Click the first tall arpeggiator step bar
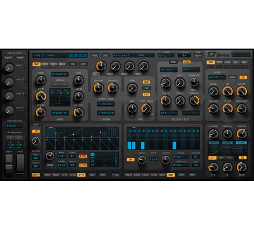This screenshot has width=254, height=229. coord(129,145)
